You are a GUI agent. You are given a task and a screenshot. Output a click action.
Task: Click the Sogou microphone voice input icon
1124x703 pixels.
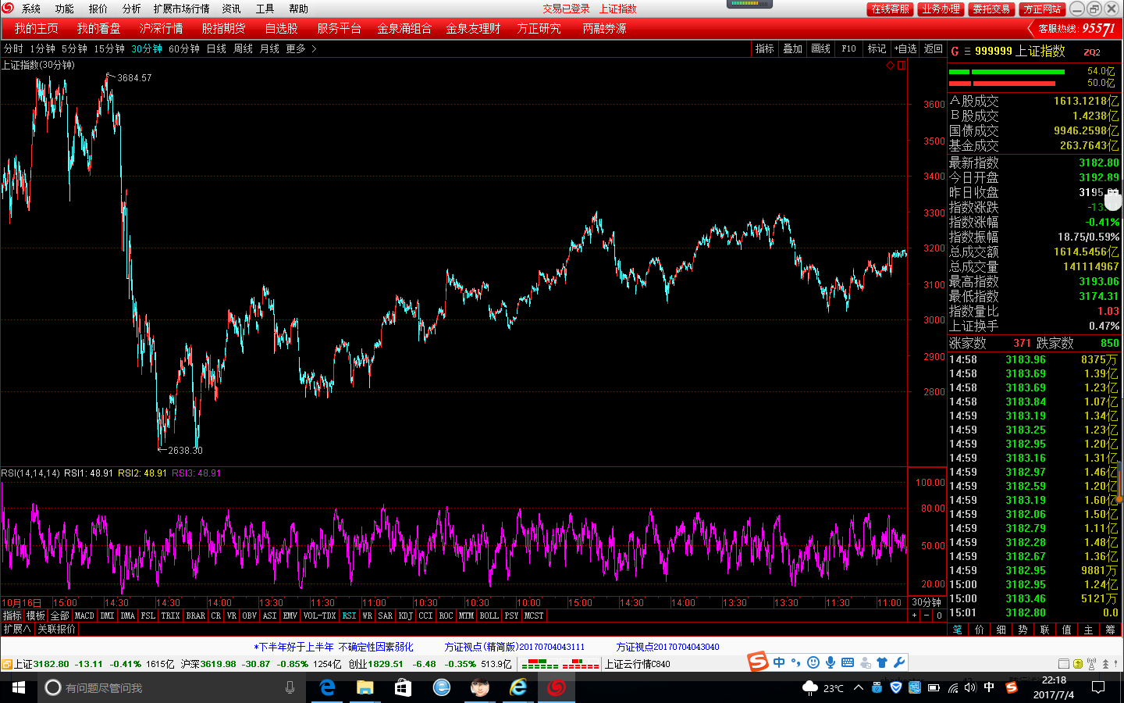tap(831, 662)
